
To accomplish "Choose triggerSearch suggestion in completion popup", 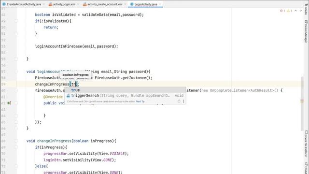I will [x=125, y=96].
